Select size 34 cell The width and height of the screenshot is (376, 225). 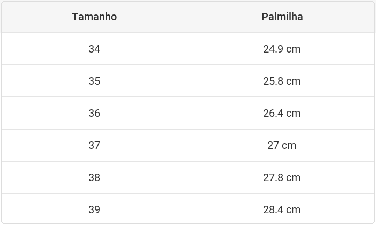pos(94,49)
